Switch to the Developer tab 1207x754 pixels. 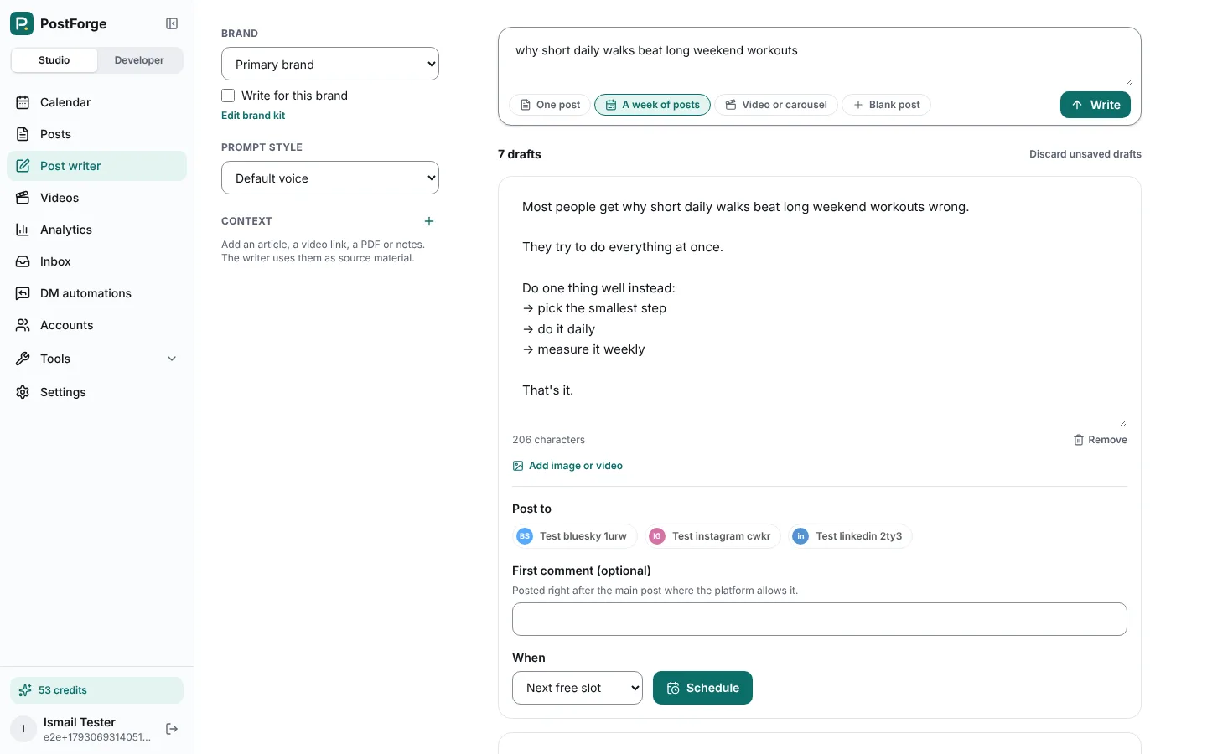tap(139, 60)
